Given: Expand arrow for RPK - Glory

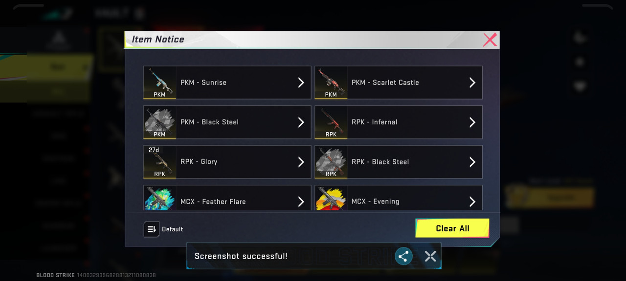Looking at the screenshot, I should coord(301,161).
